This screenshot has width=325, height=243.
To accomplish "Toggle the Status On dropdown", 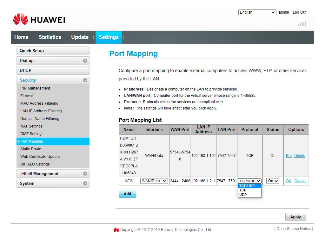I will (273, 181).
